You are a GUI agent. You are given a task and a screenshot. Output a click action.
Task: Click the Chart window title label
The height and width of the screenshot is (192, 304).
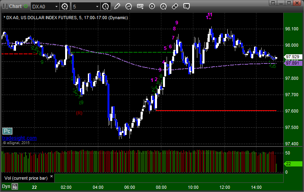click(16, 6)
